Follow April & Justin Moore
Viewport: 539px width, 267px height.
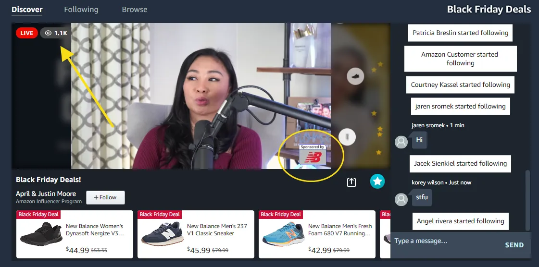coord(105,197)
